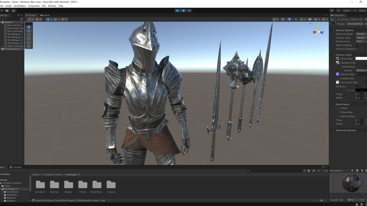Click the Base Map white color swatch
Screen dimensions: 367x206
(x=361, y=59)
